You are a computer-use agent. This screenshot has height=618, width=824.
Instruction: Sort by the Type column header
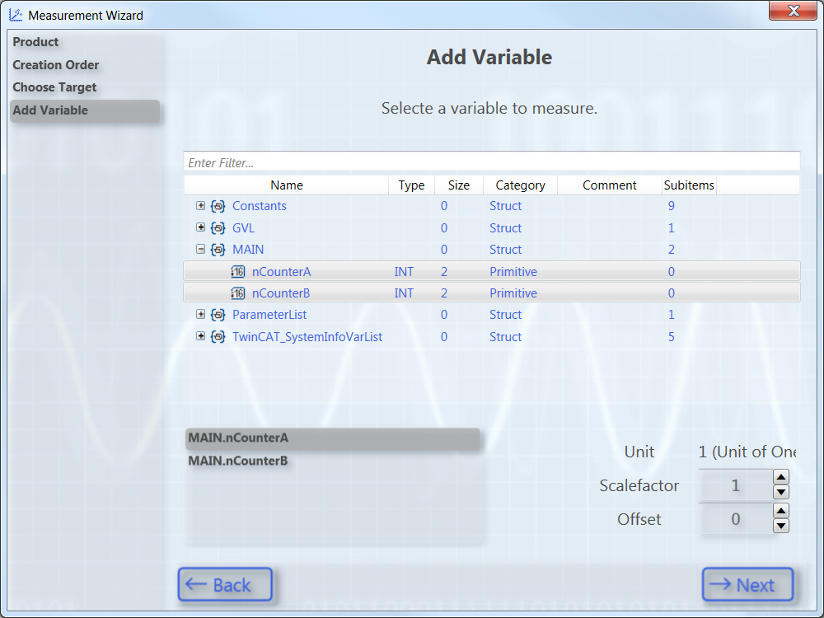pos(411,185)
